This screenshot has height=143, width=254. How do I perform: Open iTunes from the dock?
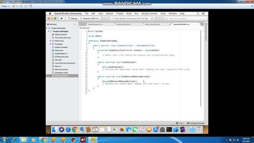142,129
